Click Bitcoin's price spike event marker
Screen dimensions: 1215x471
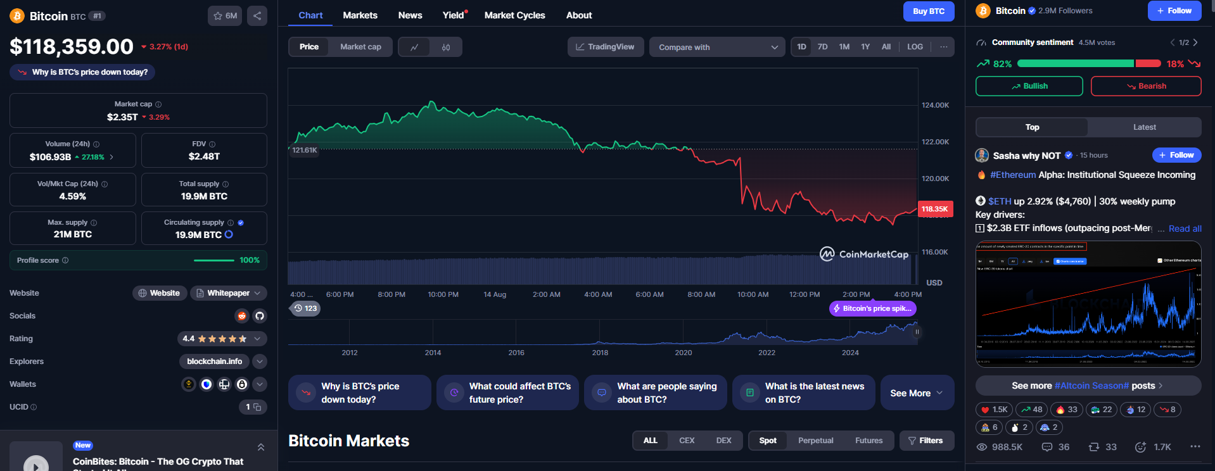(x=873, y=308)
